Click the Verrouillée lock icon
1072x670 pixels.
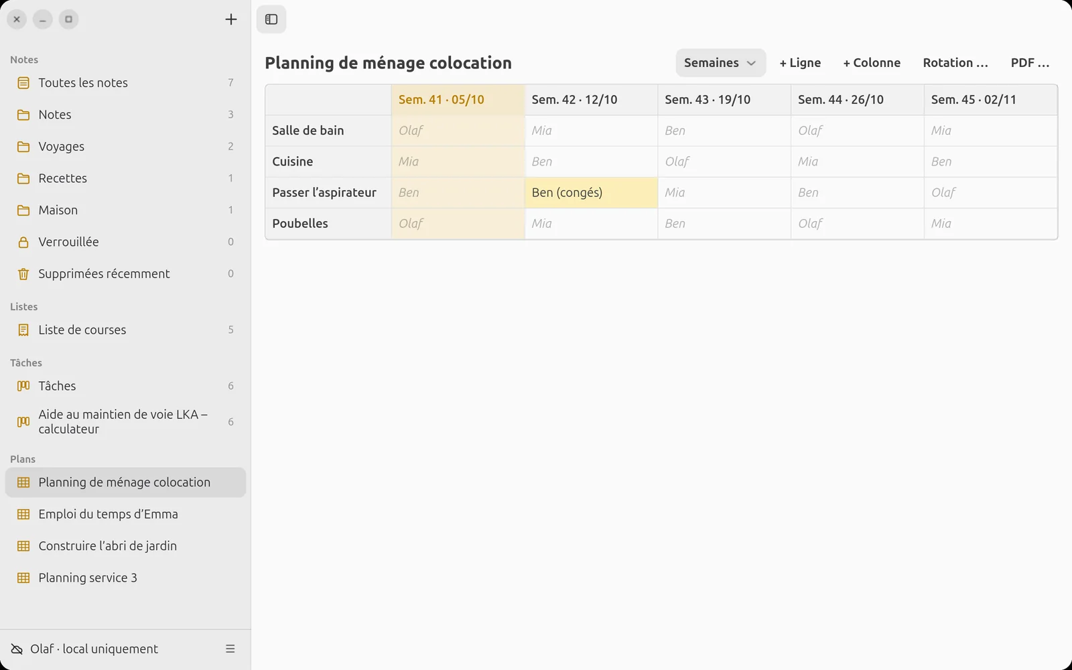(x=23, y=242)
